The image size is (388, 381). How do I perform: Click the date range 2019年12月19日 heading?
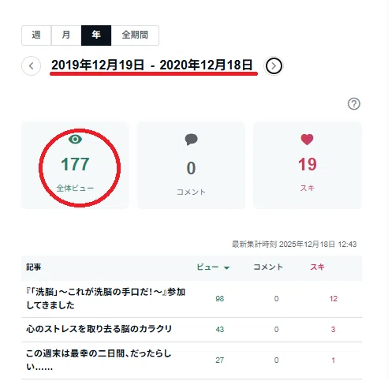click(x=152, y=65)
